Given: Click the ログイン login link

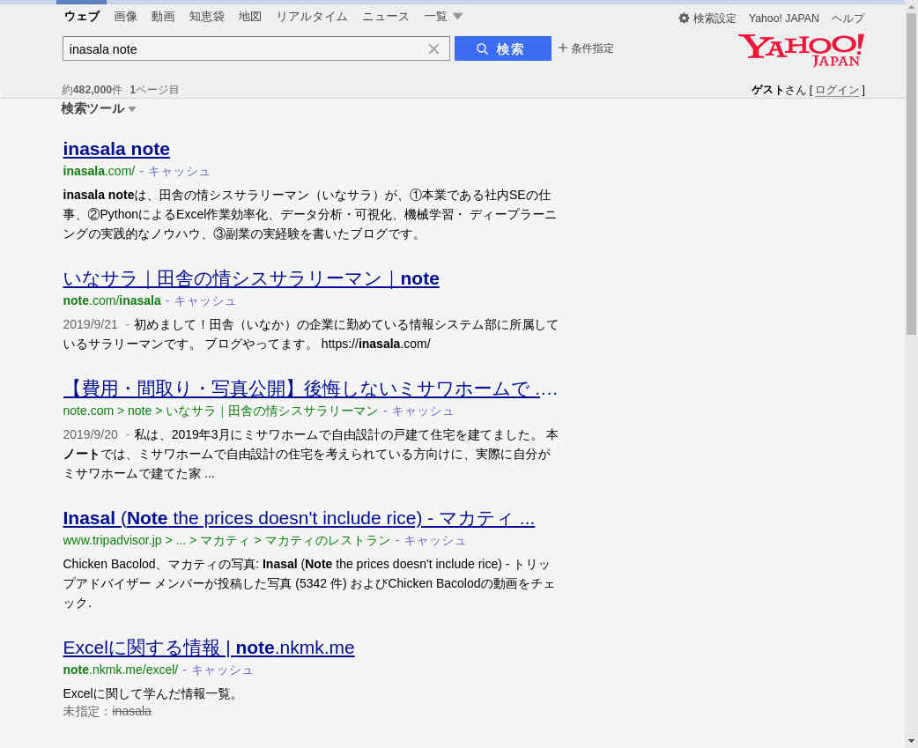Looking at the screenshot, I should point(837,90).
